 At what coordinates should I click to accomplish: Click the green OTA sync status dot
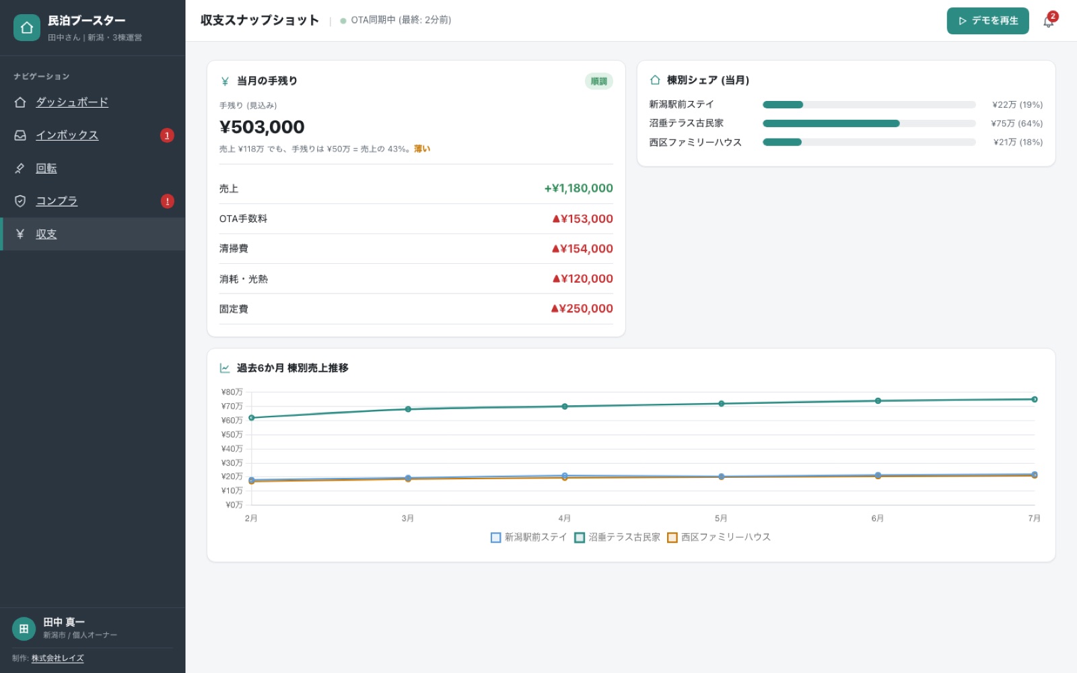[343, 21]
